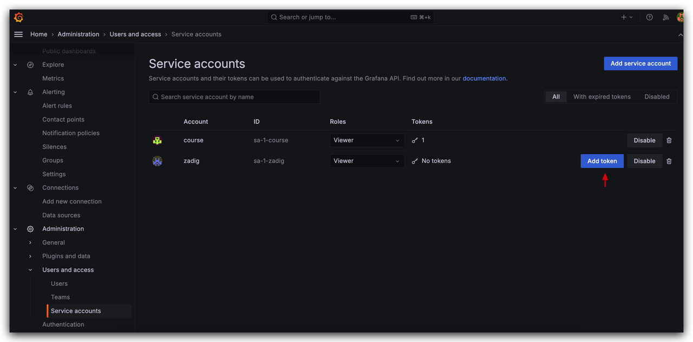The width and height of the screenshot is (693, 342).
Task: Collapse the Users and access section
Action: click(30, 270)
